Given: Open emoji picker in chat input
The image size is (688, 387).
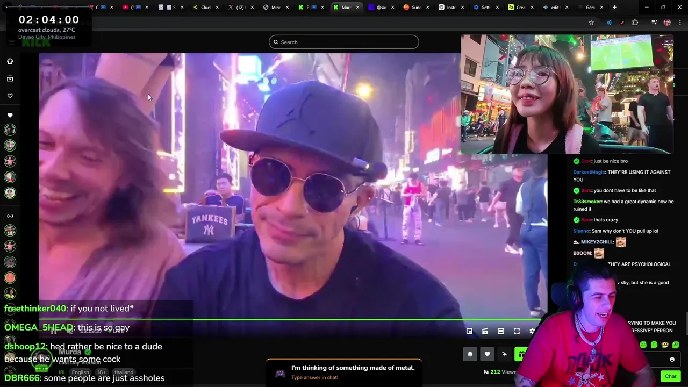Looking at the screenshot, I should tap(672, 360).
